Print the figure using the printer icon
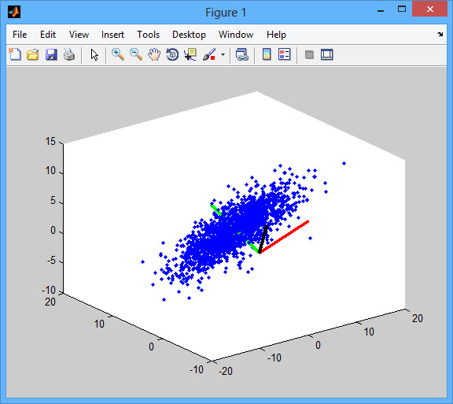Screen dimensions: 453x404 pyautogui.click(x=69, y=54)
